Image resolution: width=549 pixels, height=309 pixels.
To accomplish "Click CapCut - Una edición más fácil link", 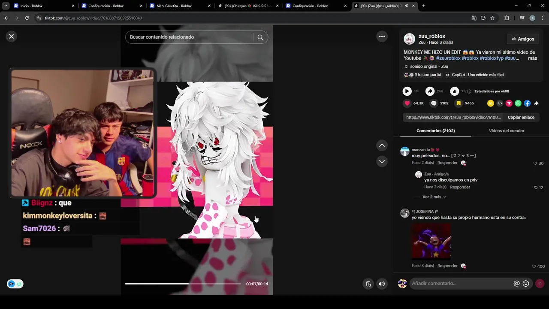I will 478,75.
